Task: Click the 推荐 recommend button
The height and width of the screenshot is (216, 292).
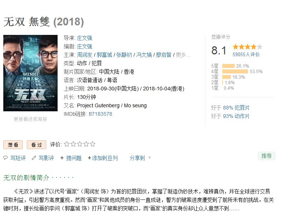Action: coord(266,156)
